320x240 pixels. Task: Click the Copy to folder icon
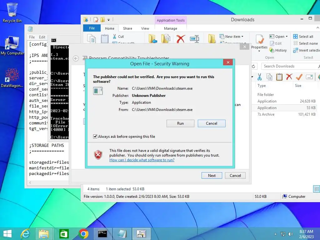pos(166,38)
